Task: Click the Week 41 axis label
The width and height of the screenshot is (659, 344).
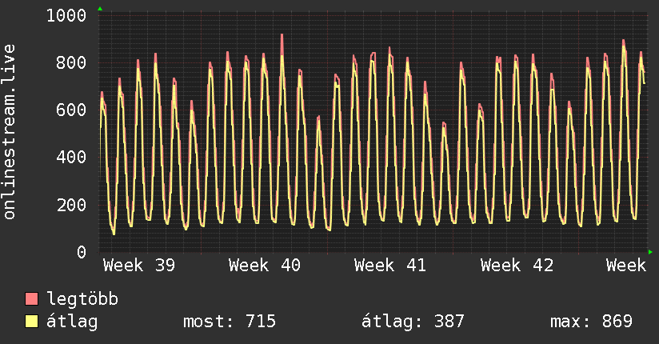Action: (390, 266)
